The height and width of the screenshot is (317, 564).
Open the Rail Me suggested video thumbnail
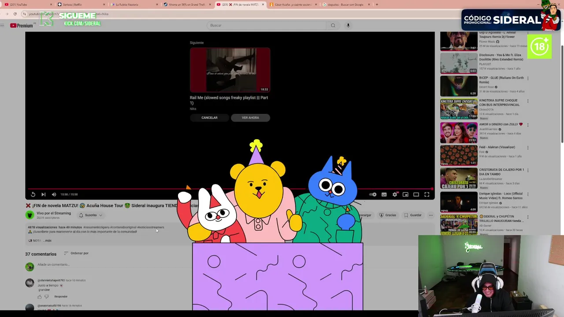[230, 70]
